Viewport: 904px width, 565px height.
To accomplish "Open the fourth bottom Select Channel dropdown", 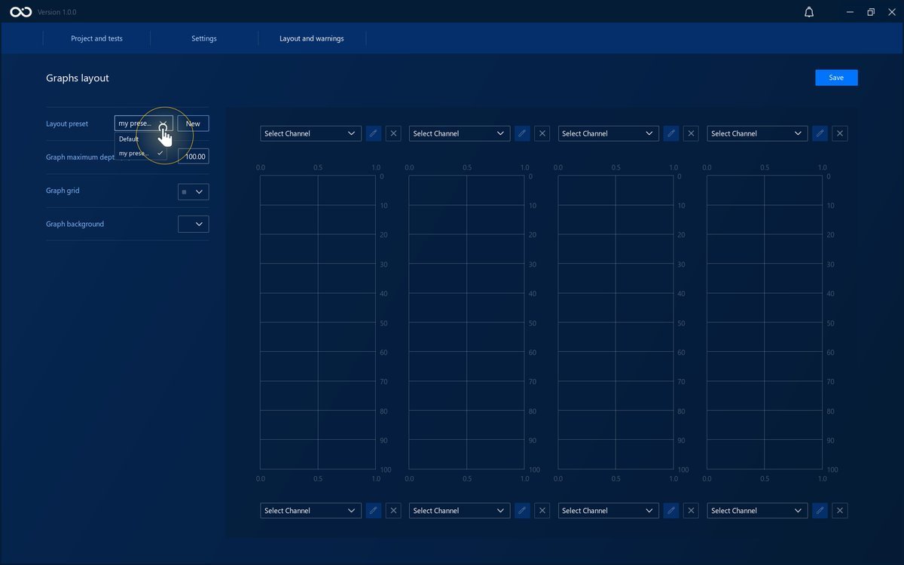I will pyautogui.click(x=757, y=511).
